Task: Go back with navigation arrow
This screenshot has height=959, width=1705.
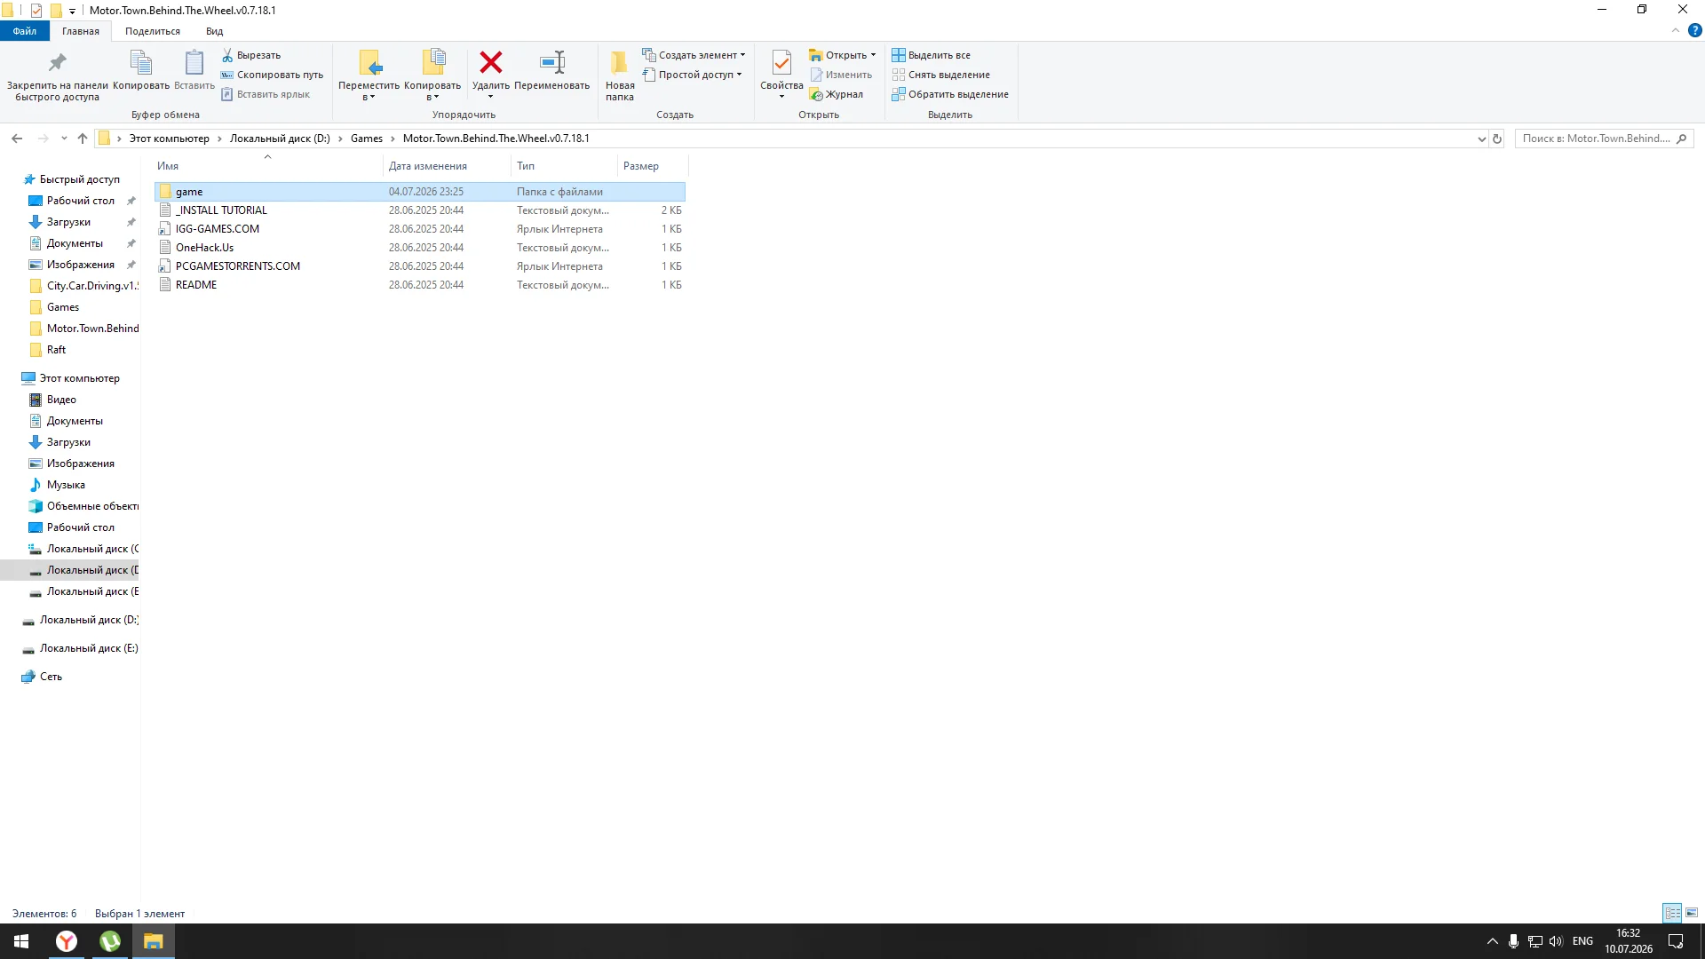Action: pyautogui.click(x=17, y=139)
